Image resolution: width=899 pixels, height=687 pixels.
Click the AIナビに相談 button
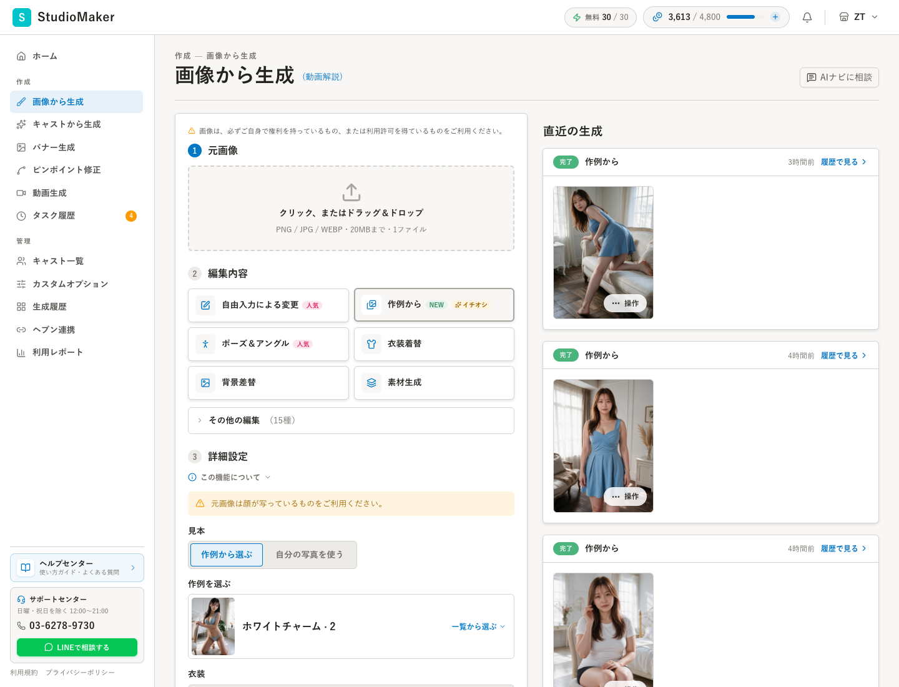839,77
